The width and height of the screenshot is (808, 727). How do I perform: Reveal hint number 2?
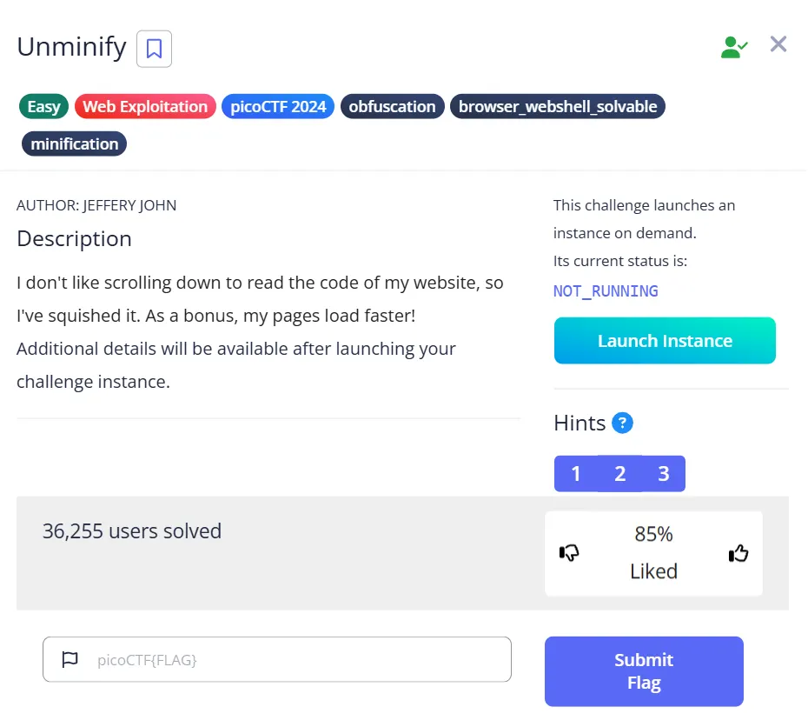pyautogui.click(x=619, y=473)
